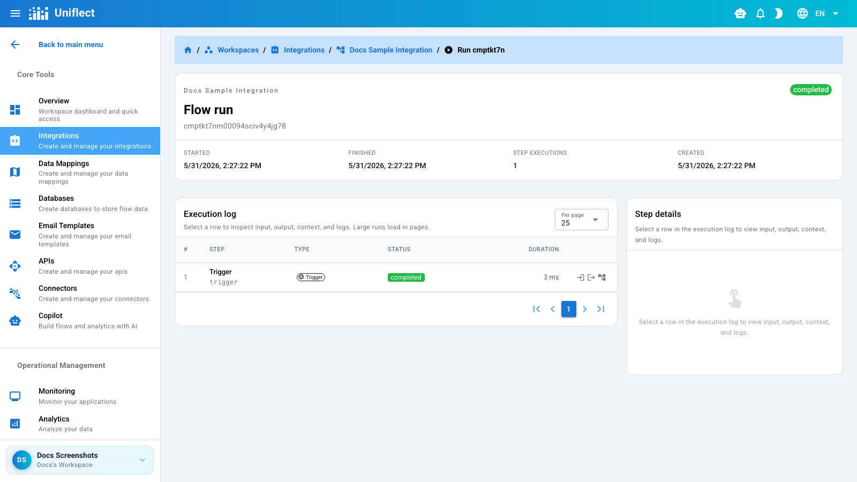857x482 pixels.
Task: Click the 3 ms duration cell
Action: point(551,277)
